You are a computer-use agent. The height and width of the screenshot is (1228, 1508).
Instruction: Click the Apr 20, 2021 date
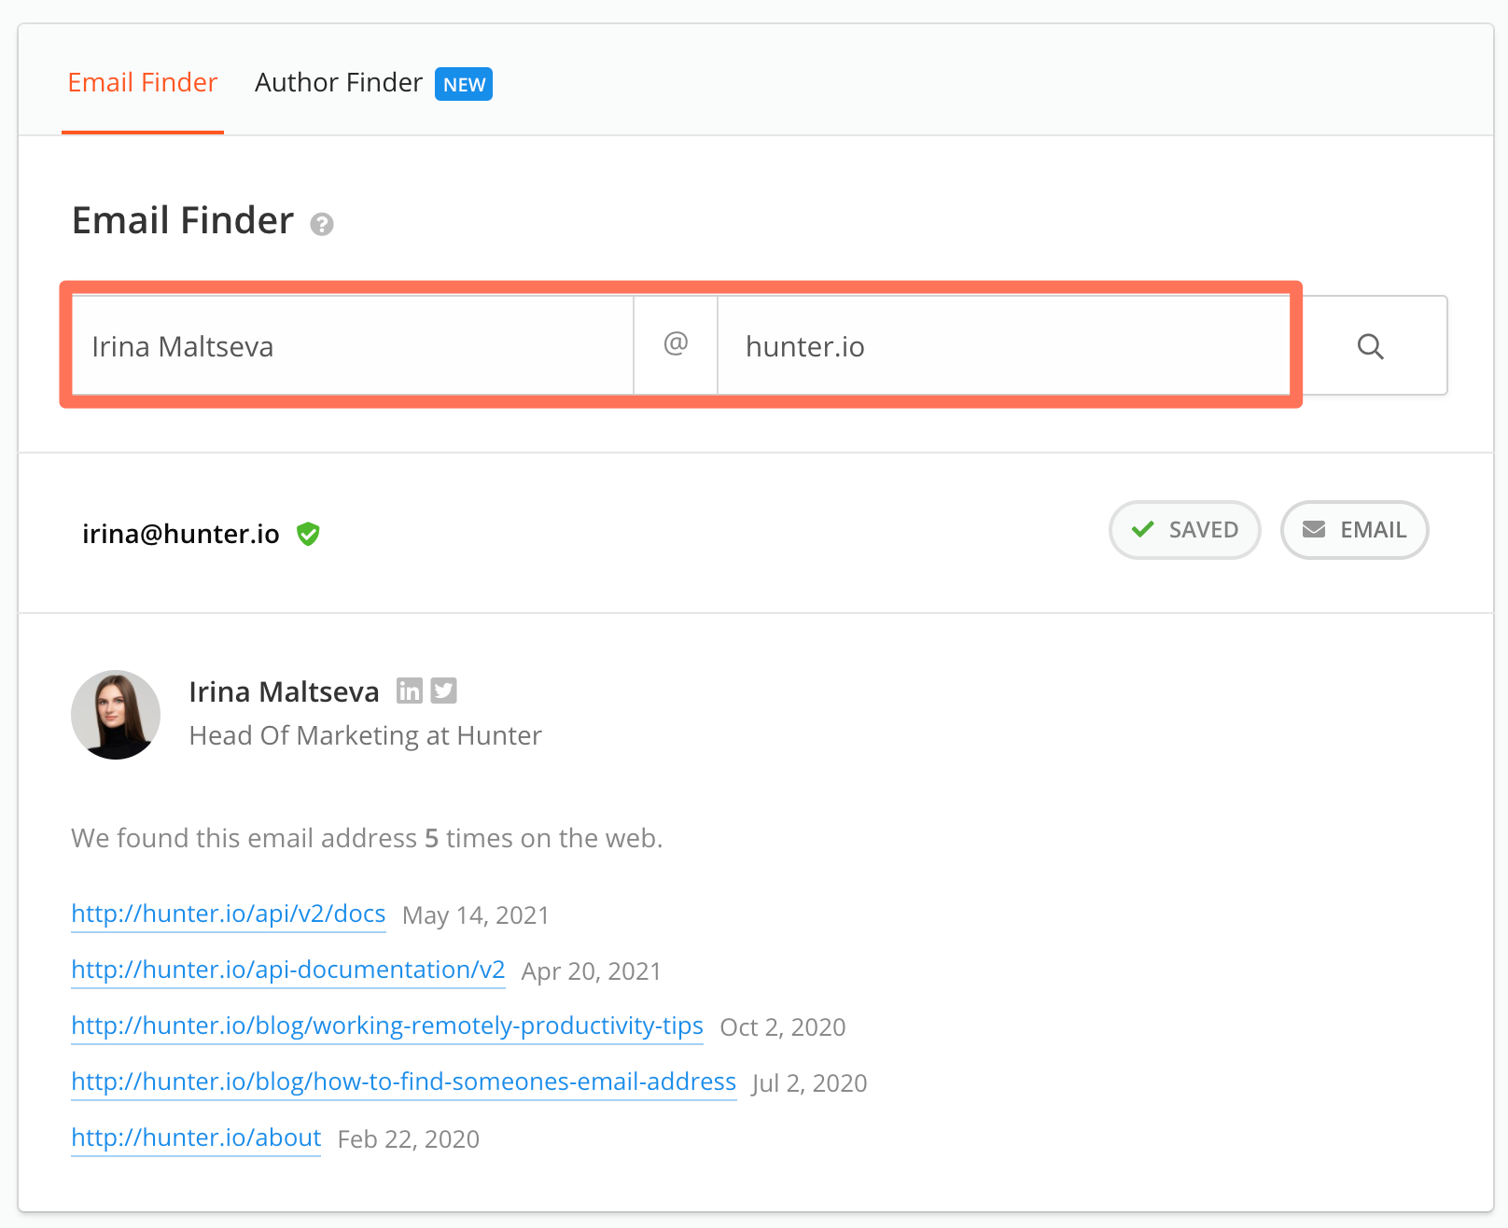(x=591, y=971)
